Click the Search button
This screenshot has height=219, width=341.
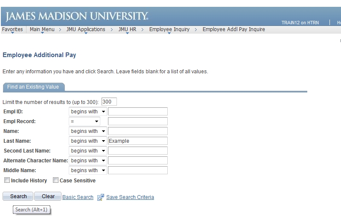(18, 196)
